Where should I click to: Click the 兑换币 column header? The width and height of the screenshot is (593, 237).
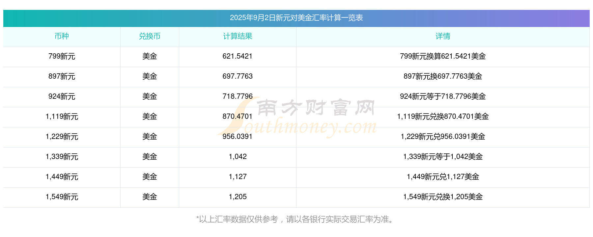[x=150, y=36]
